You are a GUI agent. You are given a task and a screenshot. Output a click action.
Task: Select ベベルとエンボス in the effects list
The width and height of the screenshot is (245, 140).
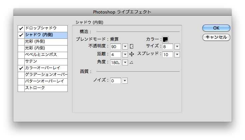(46, 55)
